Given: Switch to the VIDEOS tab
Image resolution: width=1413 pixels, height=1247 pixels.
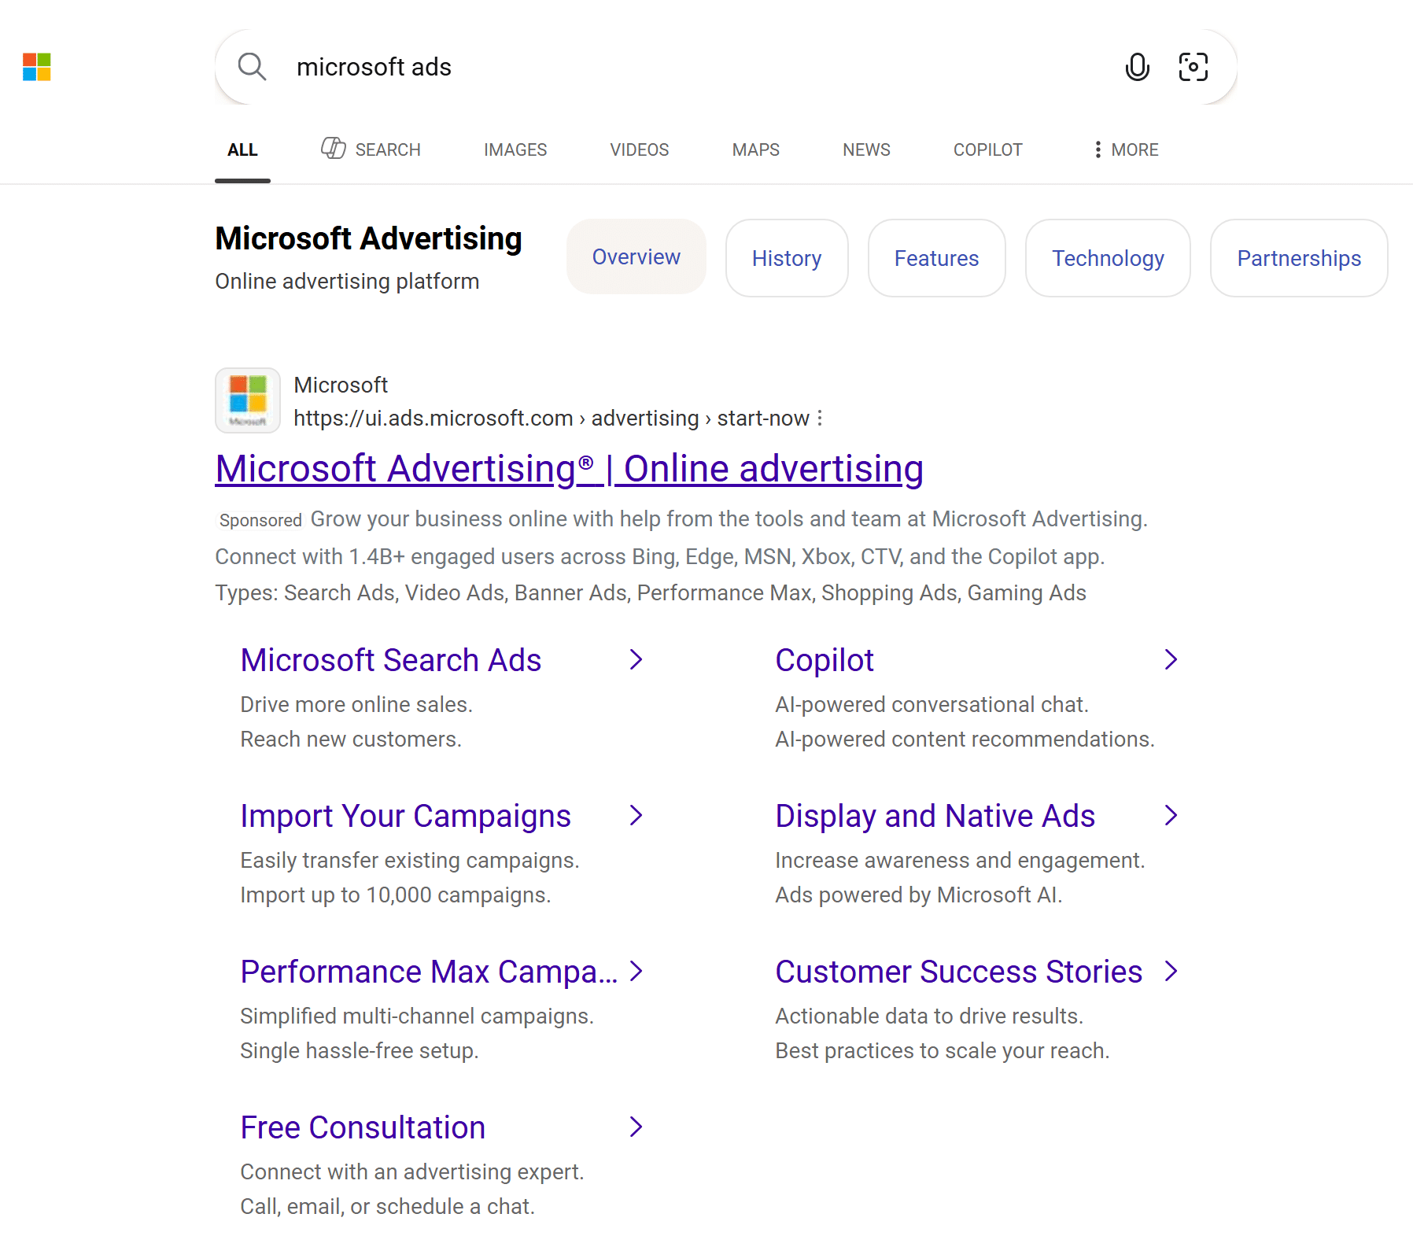Looking at the screenshot, I should click(640, 149).
